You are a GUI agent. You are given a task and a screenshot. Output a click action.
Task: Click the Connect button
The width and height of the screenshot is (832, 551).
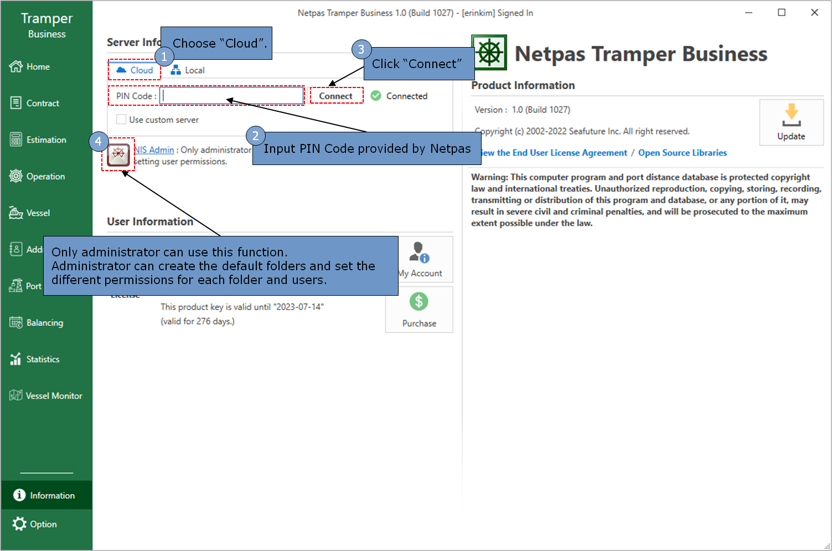336,96
